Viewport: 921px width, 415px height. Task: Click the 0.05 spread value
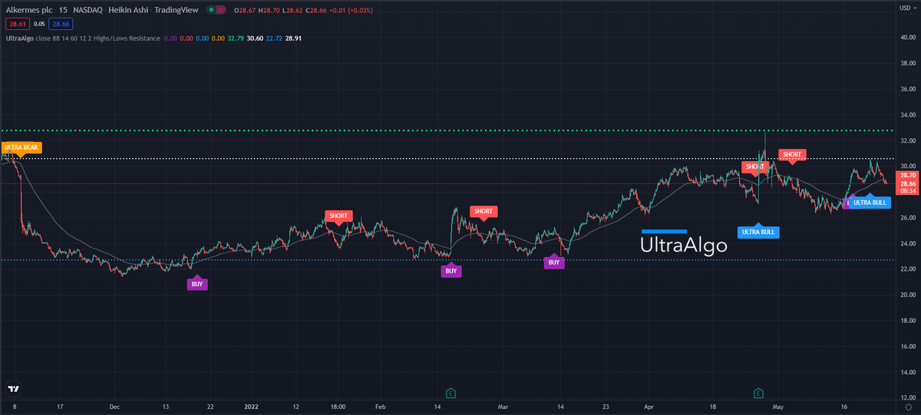pos(38,24)
